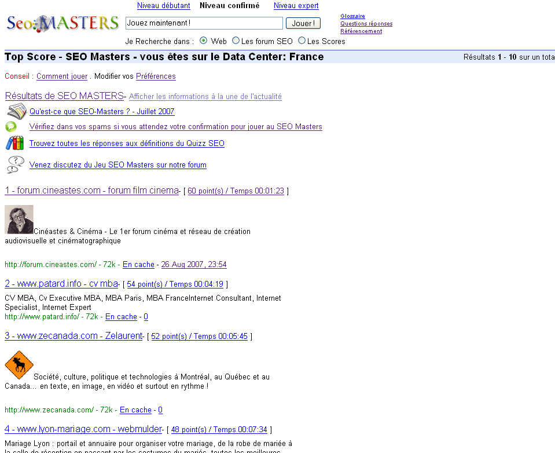555x453 pixels.
Task: Switch to Niveau expert level
Action: point(296,6)
